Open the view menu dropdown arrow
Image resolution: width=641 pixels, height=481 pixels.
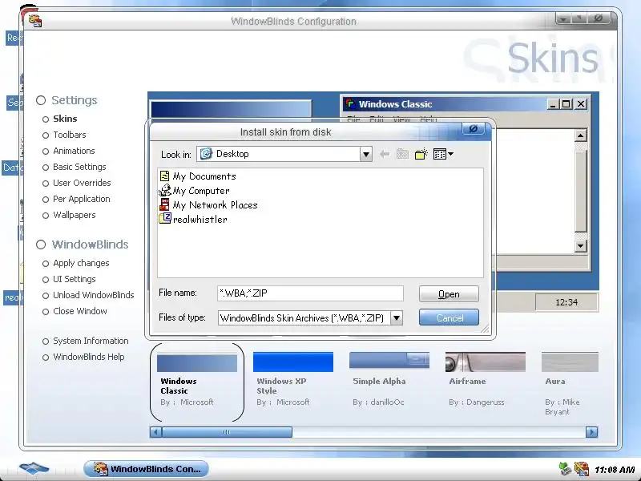pos(450,154)
